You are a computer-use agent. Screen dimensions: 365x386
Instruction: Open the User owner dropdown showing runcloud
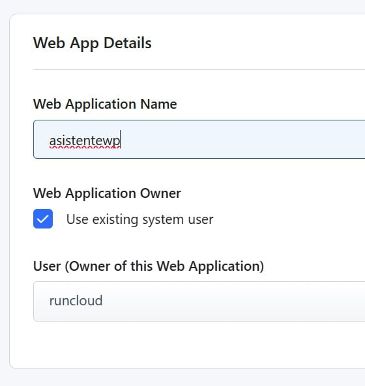tap(199, 301)
